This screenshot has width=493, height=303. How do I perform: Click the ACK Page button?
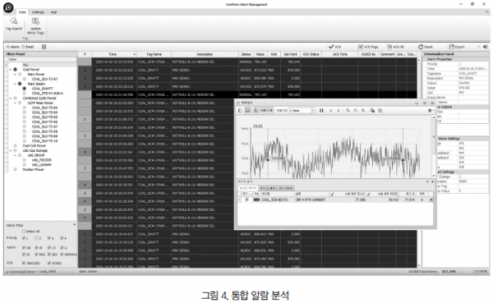pos(368,47)
